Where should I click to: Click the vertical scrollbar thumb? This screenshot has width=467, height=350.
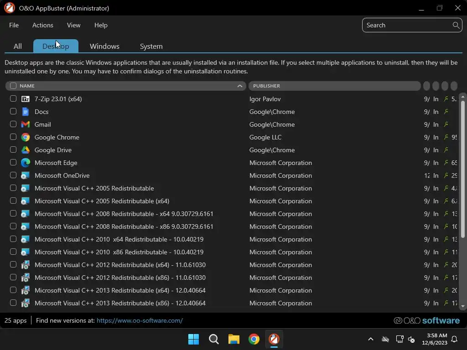click(x=462, y=169)
